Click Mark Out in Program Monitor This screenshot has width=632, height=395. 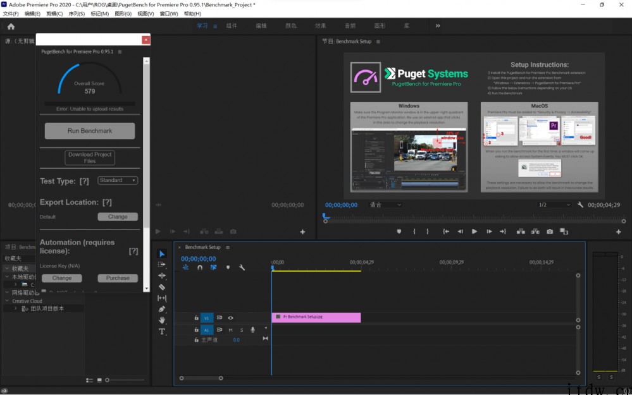pos(428,231)
